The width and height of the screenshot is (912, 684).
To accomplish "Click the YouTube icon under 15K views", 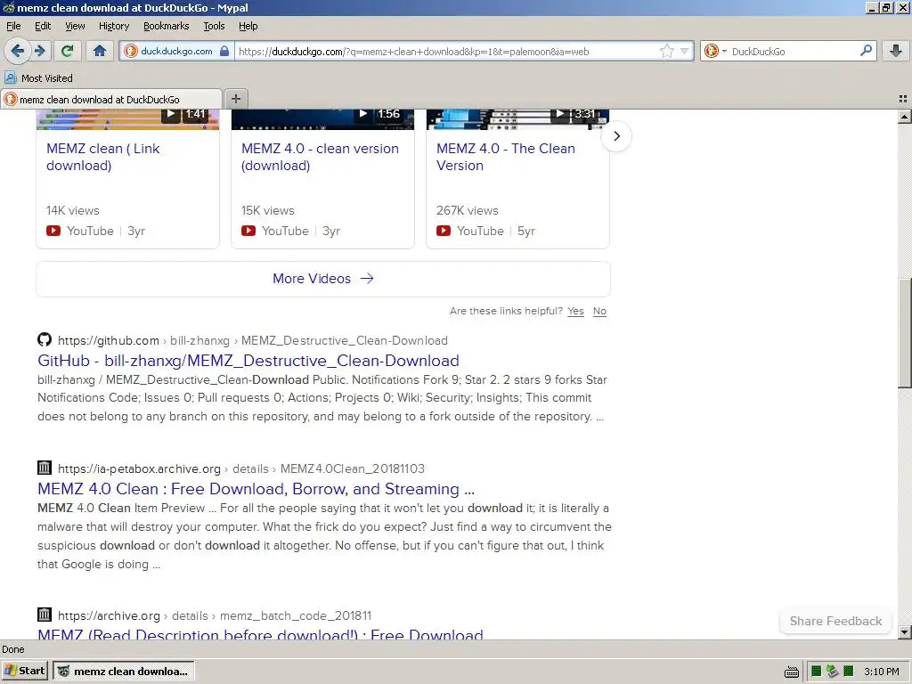I will click(x=248, y=231).
